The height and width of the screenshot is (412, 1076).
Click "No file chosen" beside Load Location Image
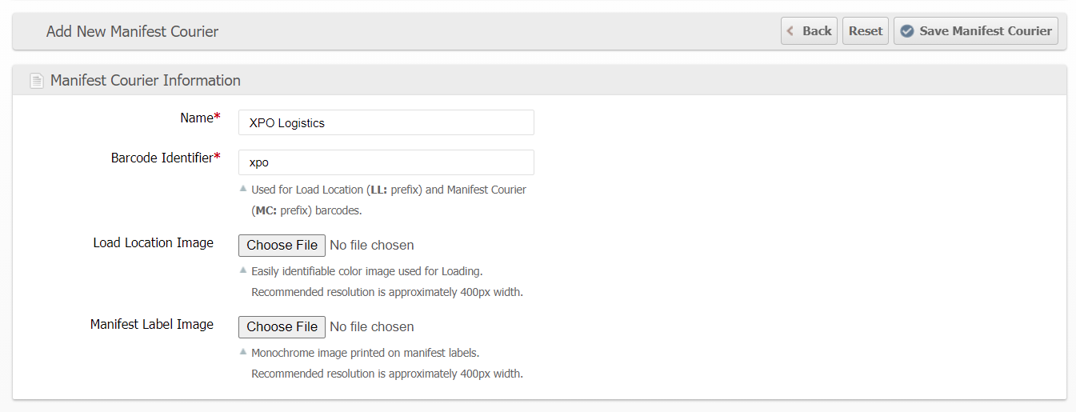pos(372,245)
